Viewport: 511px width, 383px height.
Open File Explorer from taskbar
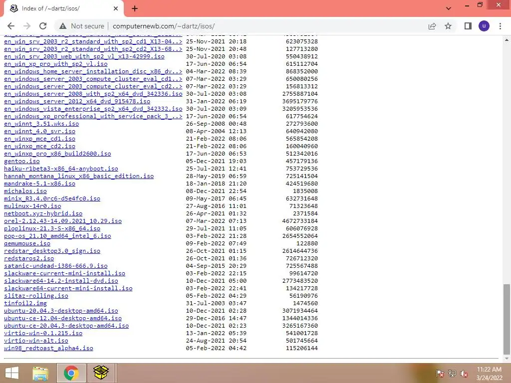pyautogui.click(x=40, y=373)
